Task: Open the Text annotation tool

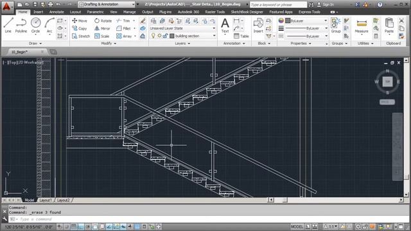Action: point(225,26)
